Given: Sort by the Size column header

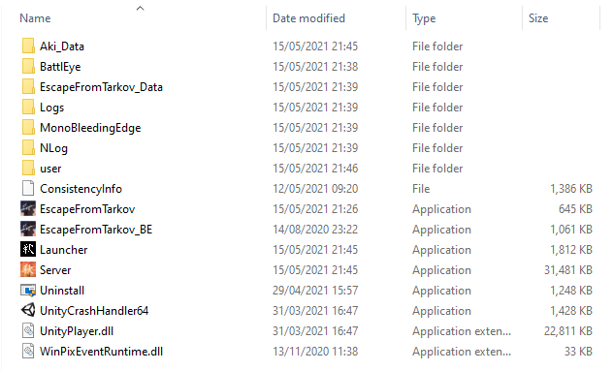Looking at the screenshot, I should (x=538, y=18).
